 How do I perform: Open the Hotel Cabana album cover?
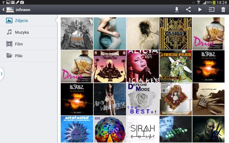[110, 66]
